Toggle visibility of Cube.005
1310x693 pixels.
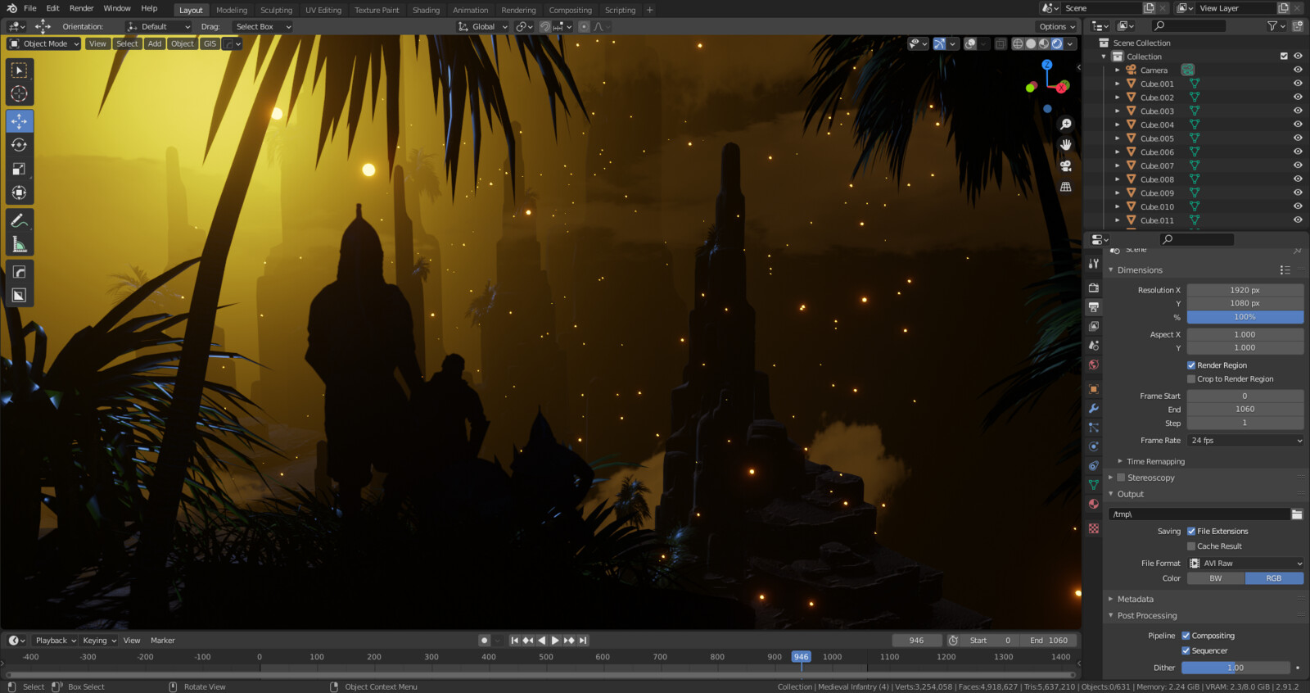pyautogui.click(x=1298, y=138)
